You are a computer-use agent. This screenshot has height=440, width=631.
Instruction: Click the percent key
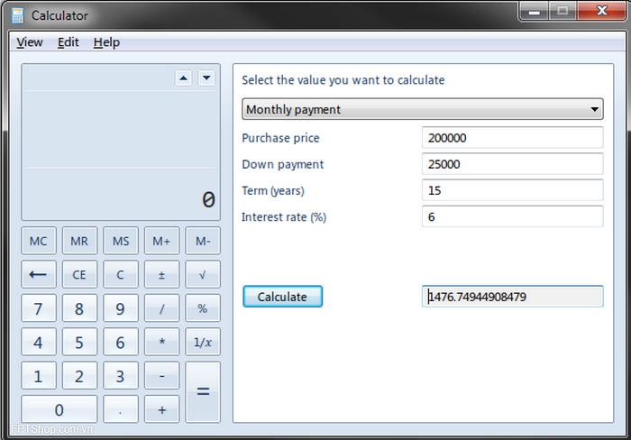click(203, 308)
